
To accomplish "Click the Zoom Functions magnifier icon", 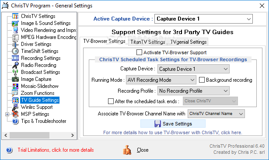I will point(15,93).
